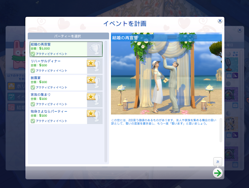Toggle アクティビティイベント checkbox under 家族の集まり
Screen dimensions: 249x188
(x=33, y=104)
